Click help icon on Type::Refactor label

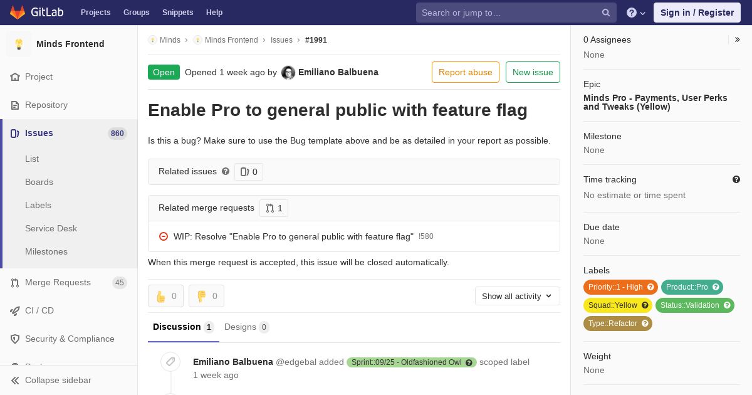[x=645, y=324]
